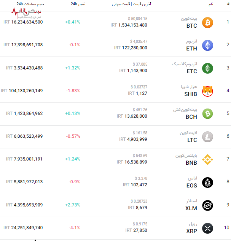The image size is (231, 244).
Task: Sort by the 24h change column header
Action: [x=78, y=4]
